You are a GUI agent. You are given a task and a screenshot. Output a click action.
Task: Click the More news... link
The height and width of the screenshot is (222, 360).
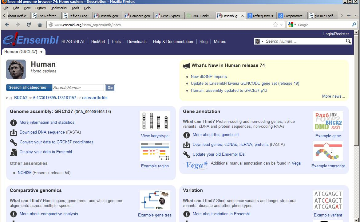pyautogui.click(x=333, y=96)
